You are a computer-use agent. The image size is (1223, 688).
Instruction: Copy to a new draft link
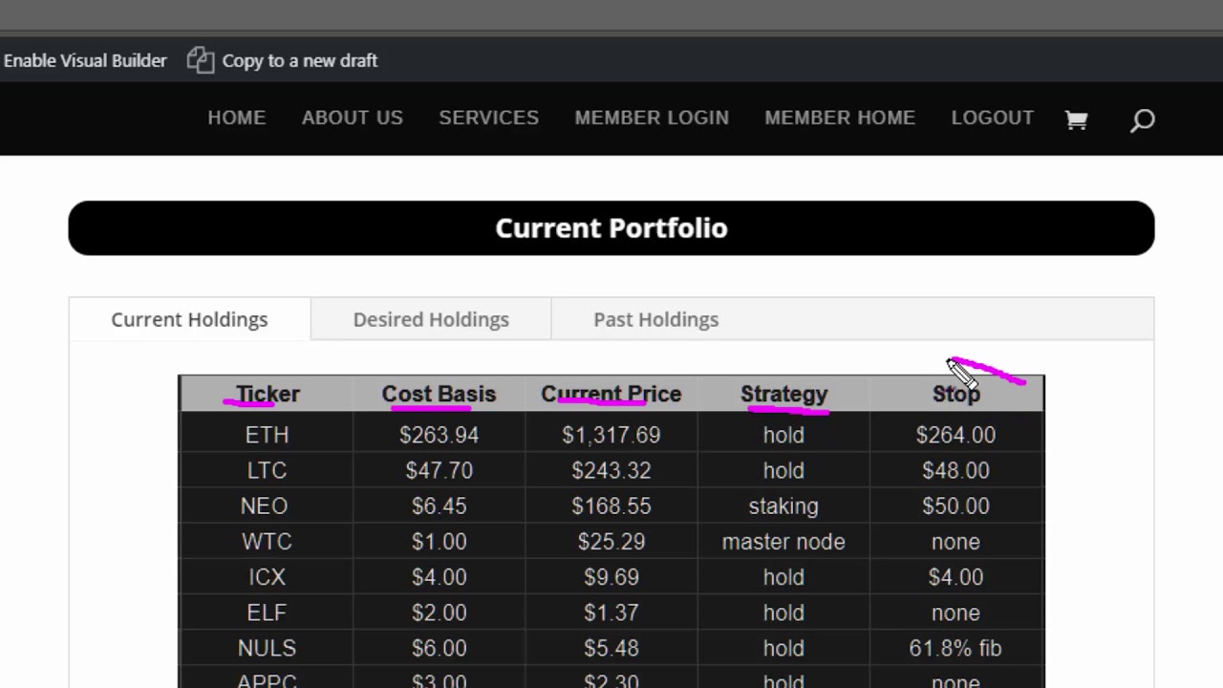coord(300,60)
